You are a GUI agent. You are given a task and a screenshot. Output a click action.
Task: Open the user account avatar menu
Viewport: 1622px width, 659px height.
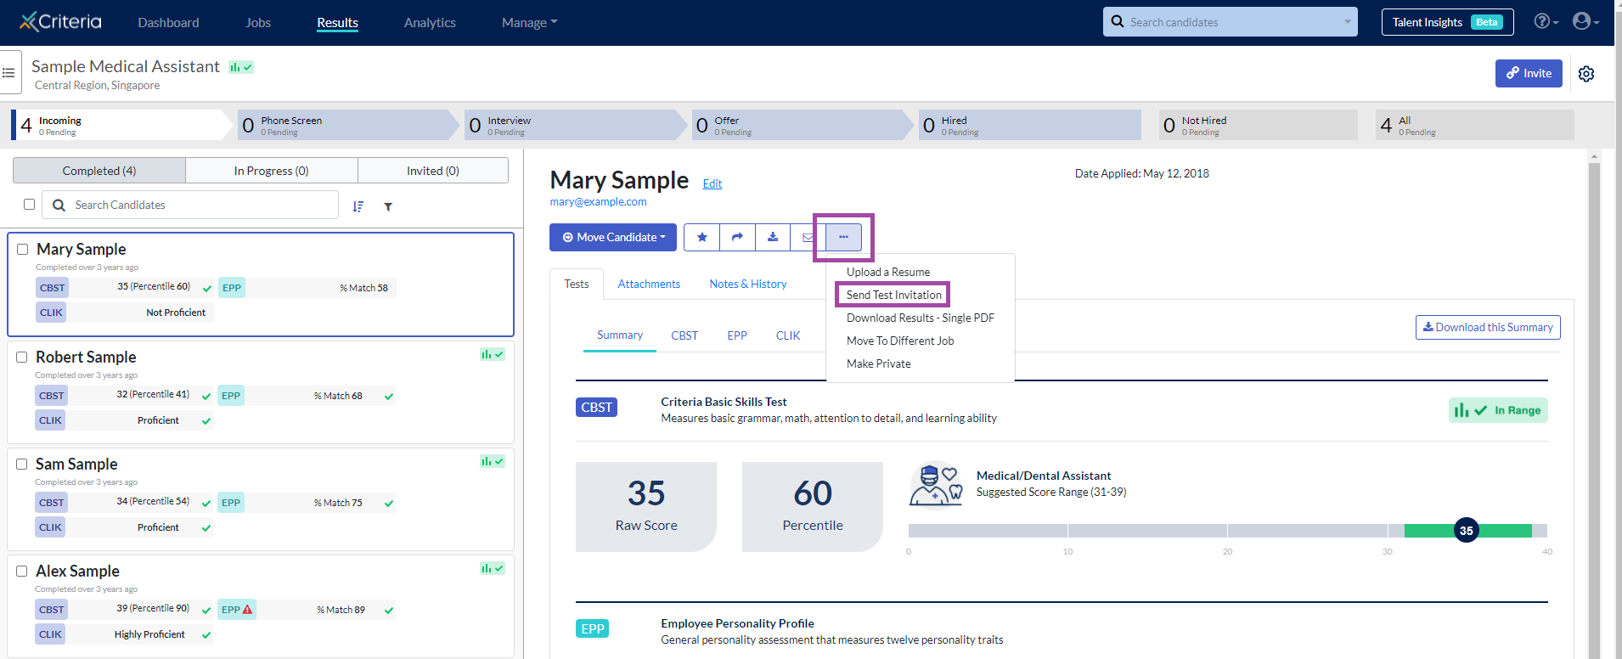(x=1585, y=21)
